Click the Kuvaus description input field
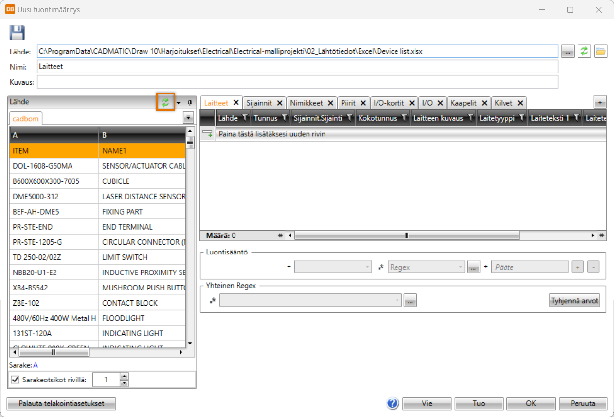Viewport: 614px width, 417px height. click(x=297, y=82)
